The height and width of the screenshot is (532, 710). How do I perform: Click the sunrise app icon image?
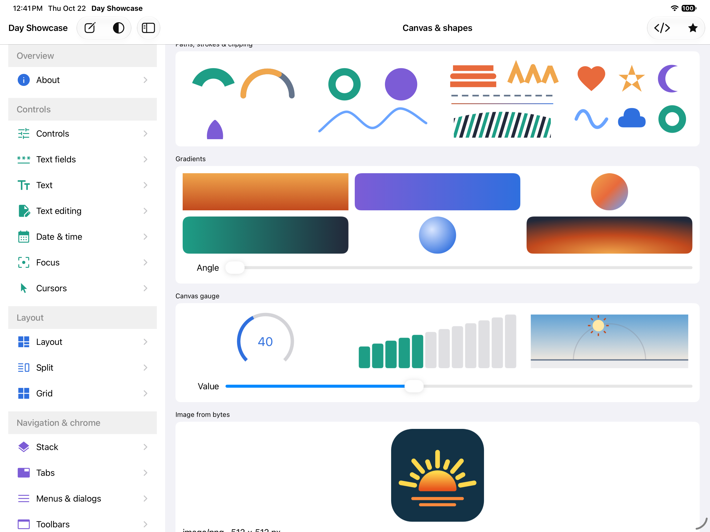pos(438,475)
